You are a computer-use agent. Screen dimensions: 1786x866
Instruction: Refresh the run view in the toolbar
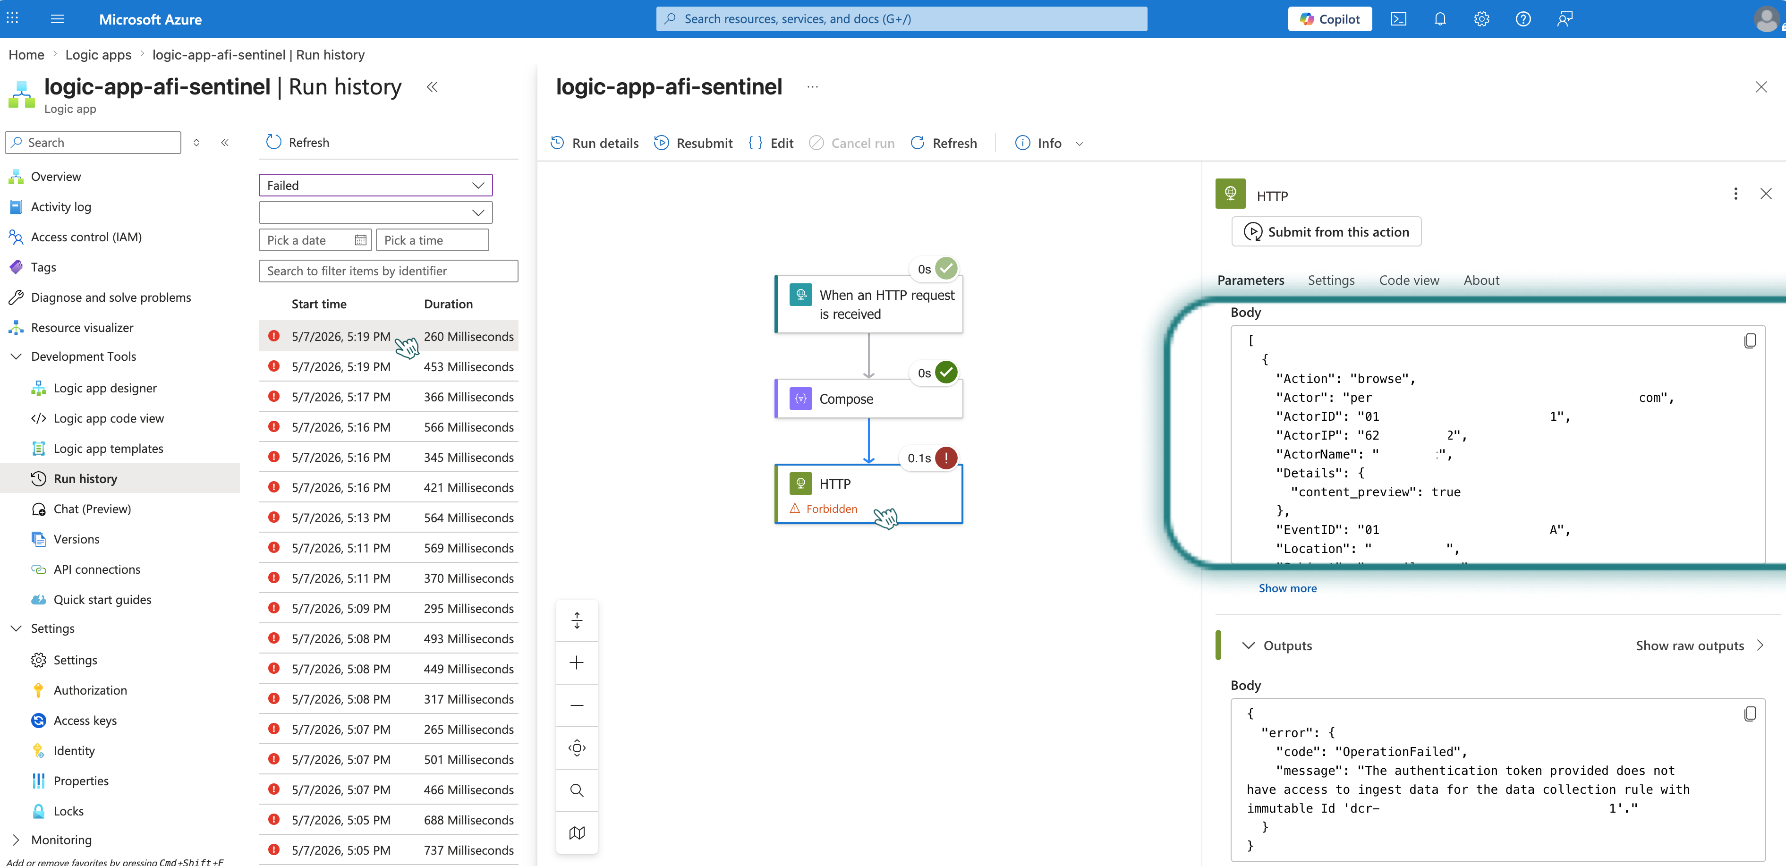coord(944,143)
